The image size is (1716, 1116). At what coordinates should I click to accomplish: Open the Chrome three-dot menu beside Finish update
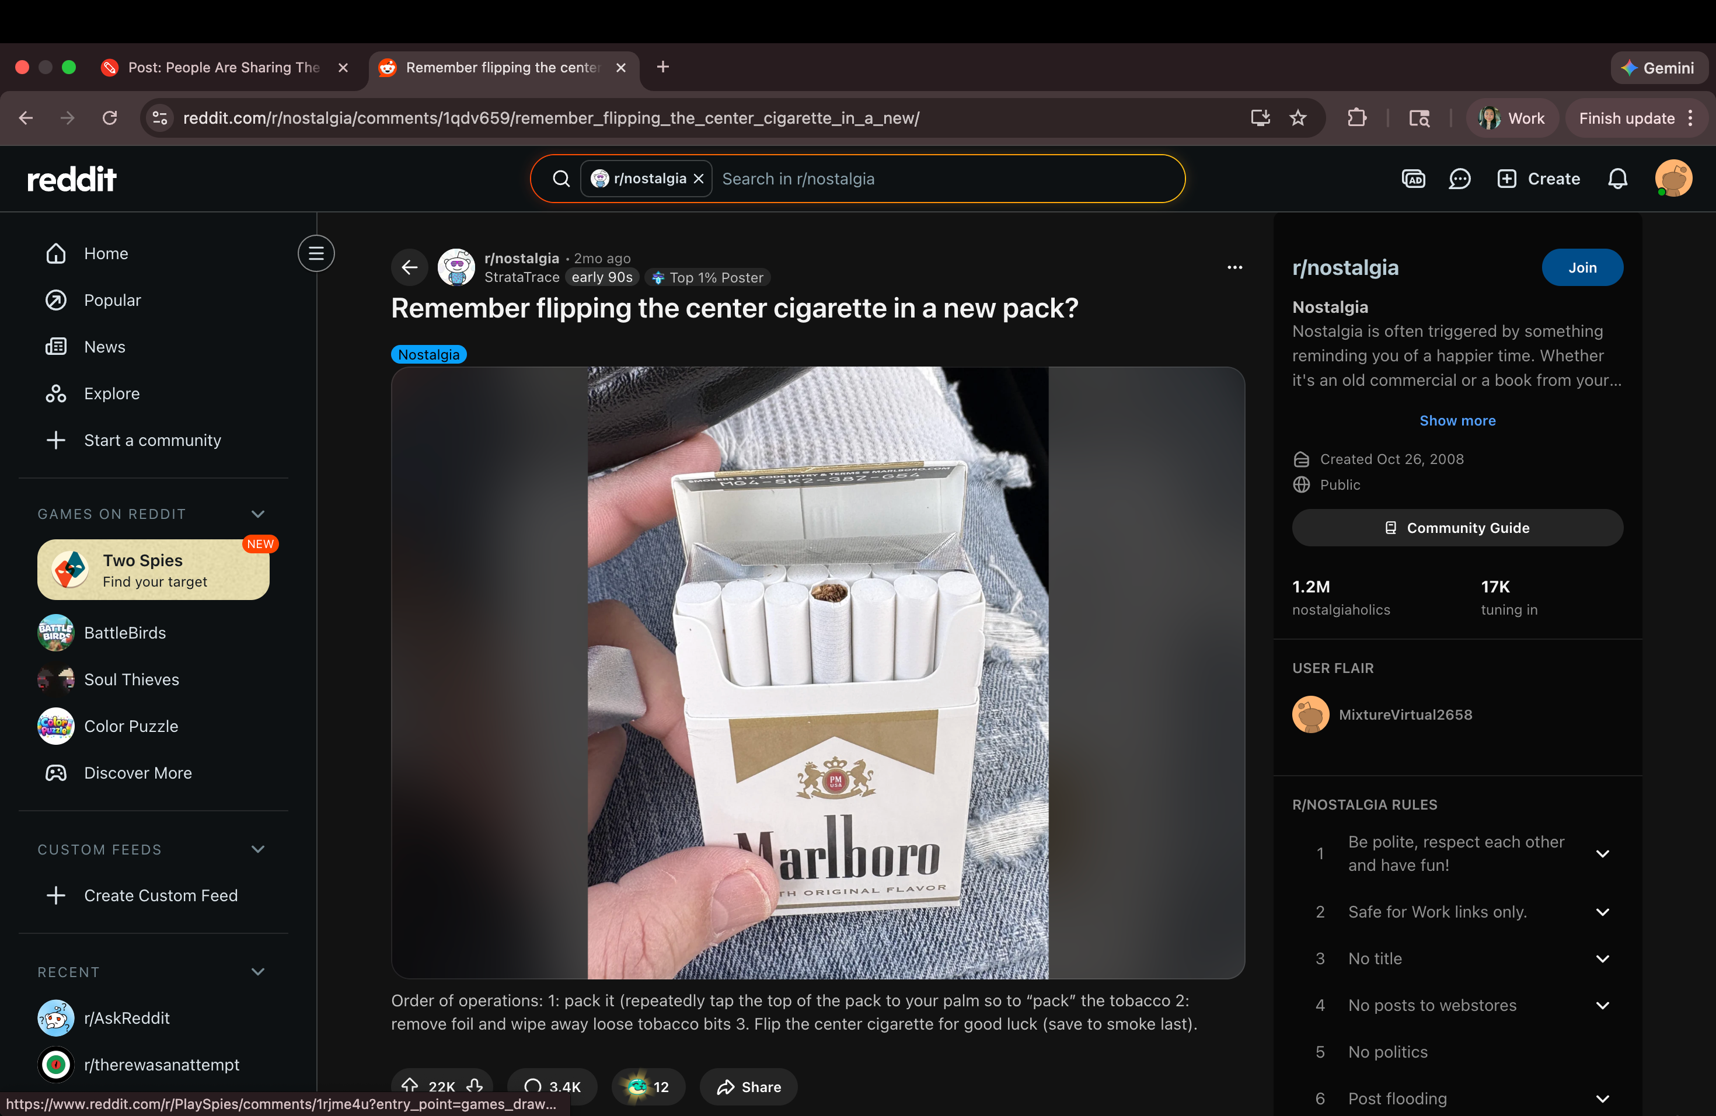pyautogui.click(x=1691, y=118)
